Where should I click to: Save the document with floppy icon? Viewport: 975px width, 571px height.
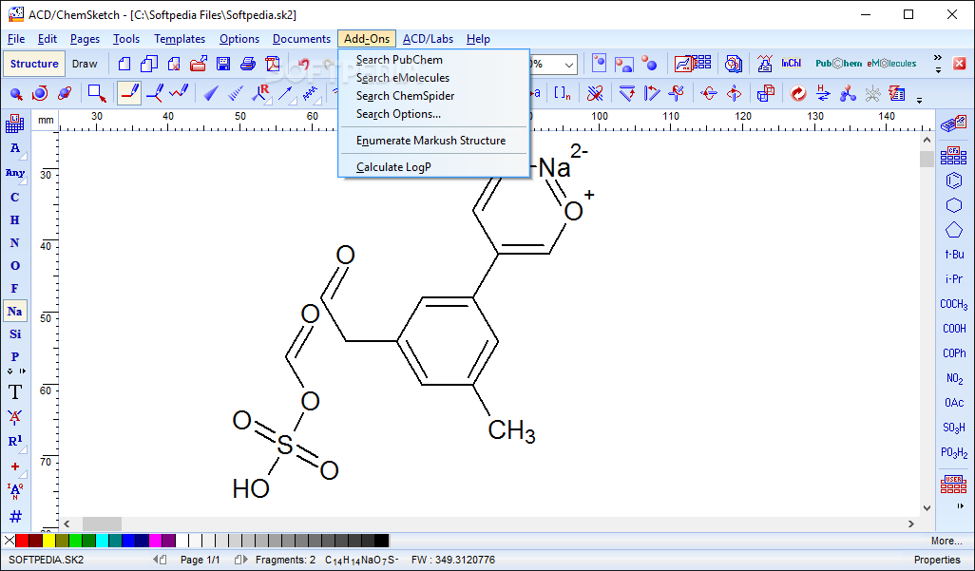pyautogui.click(x=223, y=64)
